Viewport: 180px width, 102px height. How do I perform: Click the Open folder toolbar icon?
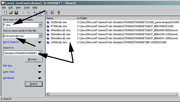11,13
